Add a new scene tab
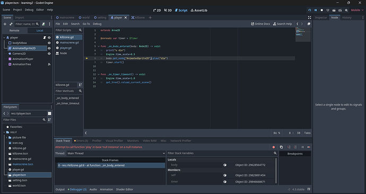Image resolution: width=366 pixels, height=194 pixels. tap(150, 17)
